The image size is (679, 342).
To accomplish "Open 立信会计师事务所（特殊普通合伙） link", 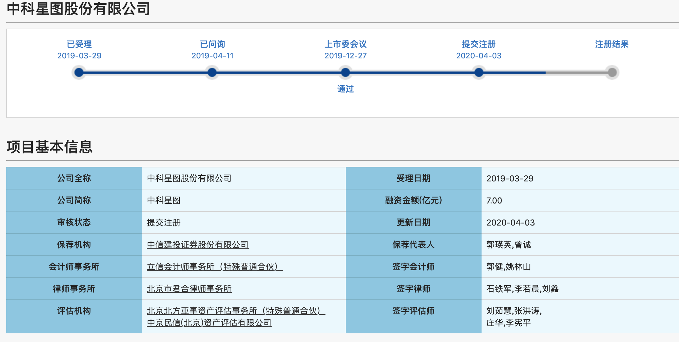I will click(x=215, y=267).
